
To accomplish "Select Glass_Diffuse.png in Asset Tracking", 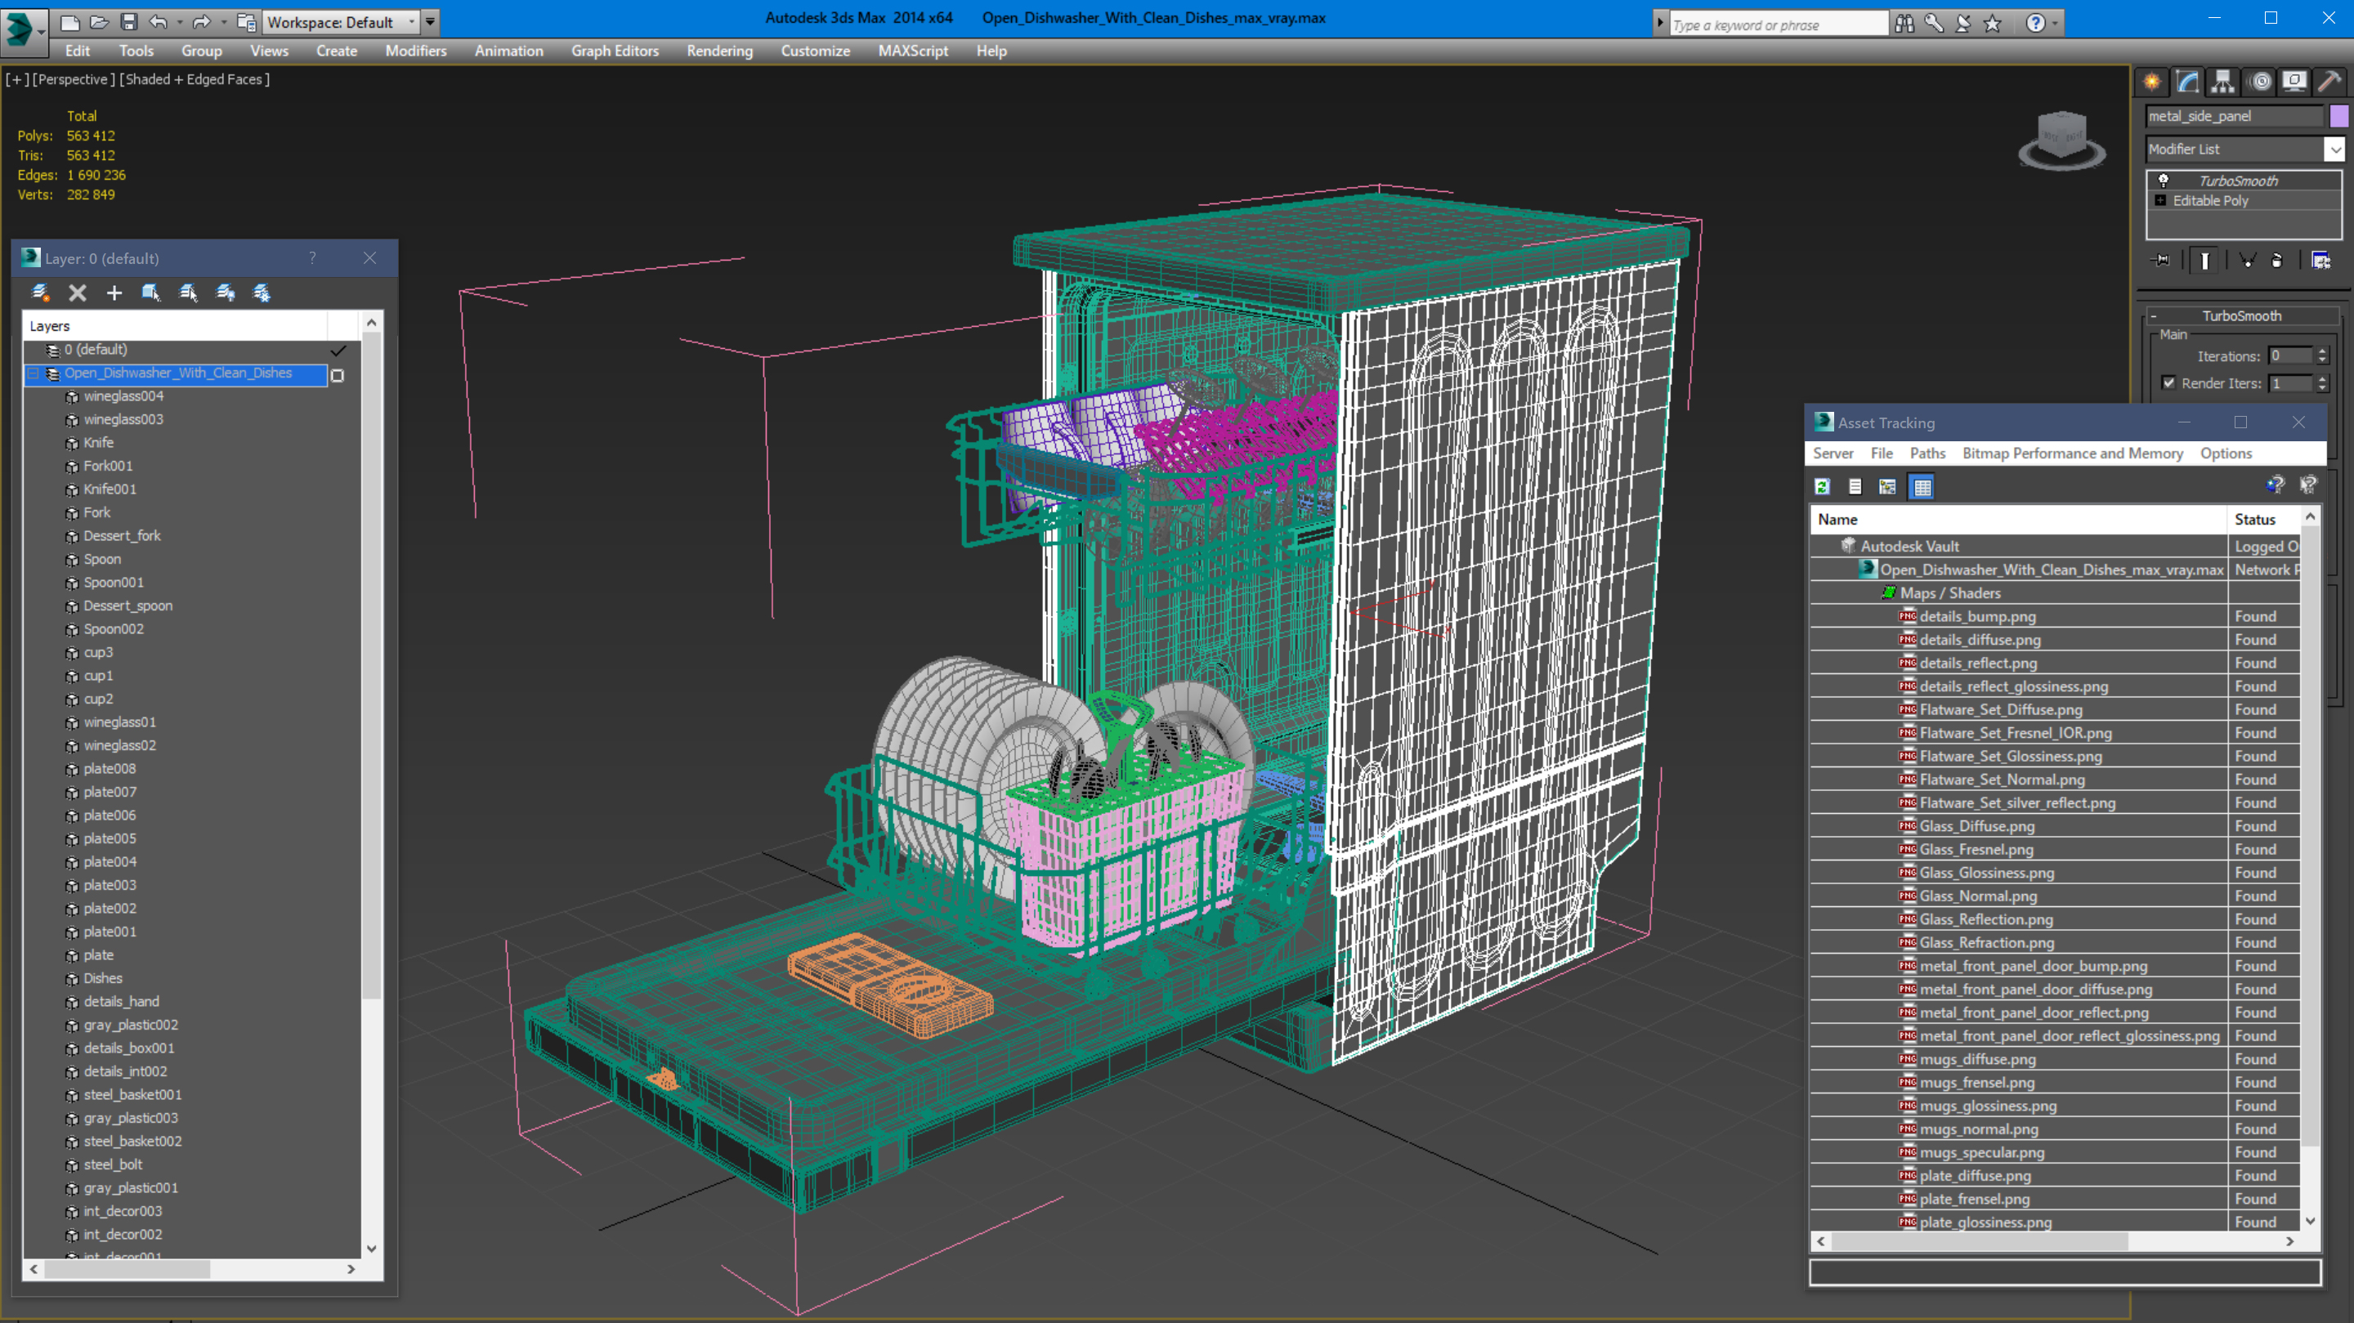I will [1977, 826].
